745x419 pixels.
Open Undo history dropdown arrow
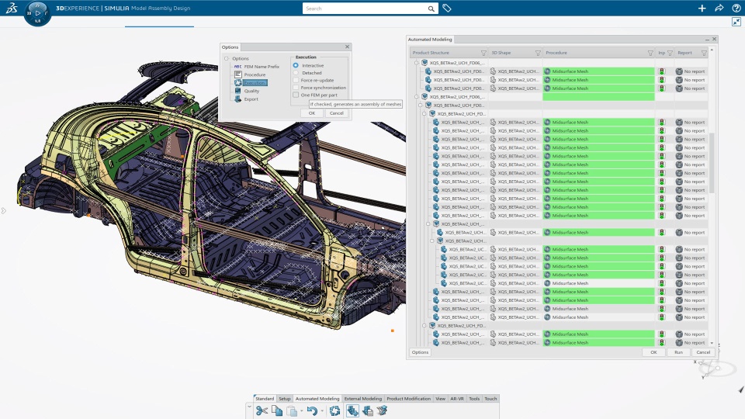(321, 411)
